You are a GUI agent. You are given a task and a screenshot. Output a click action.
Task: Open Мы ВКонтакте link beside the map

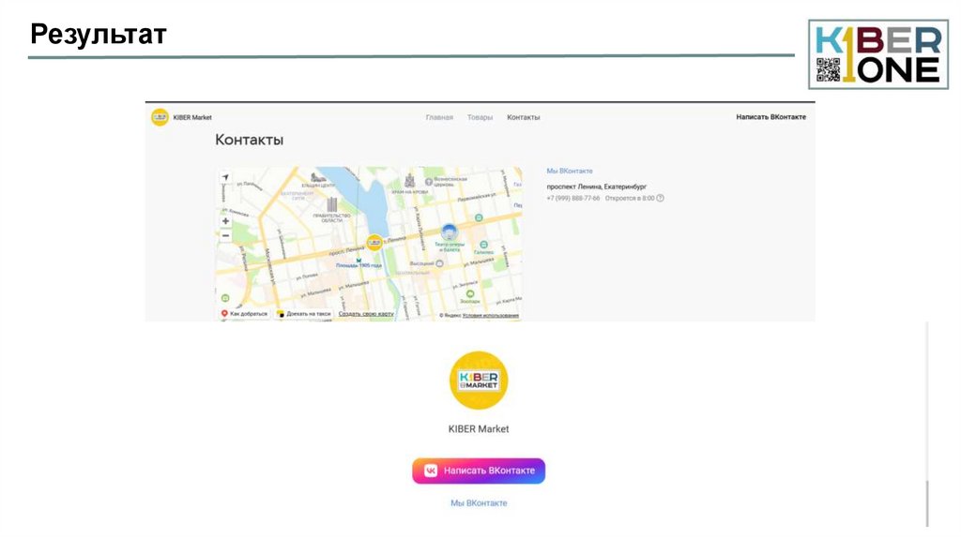click(x=570, y=172)
